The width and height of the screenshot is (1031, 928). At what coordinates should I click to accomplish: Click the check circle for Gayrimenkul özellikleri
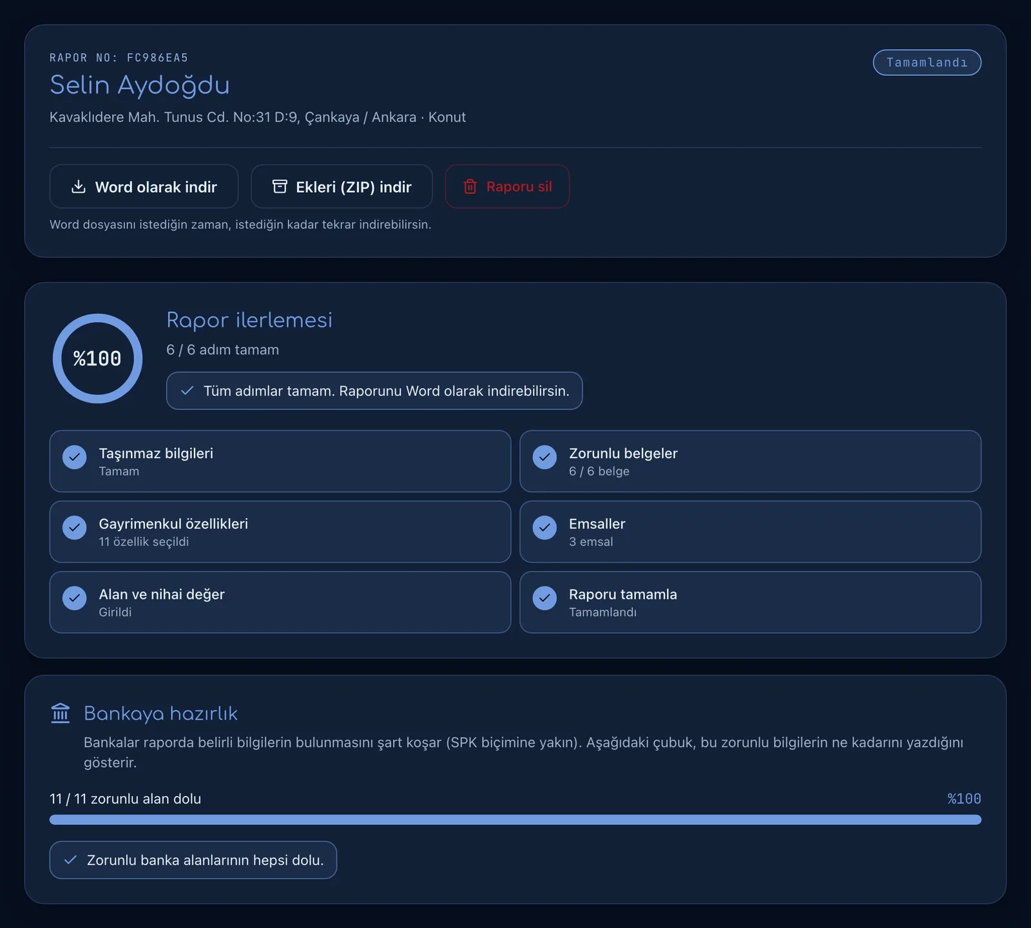pyautogui.click(x=75, y=527)
